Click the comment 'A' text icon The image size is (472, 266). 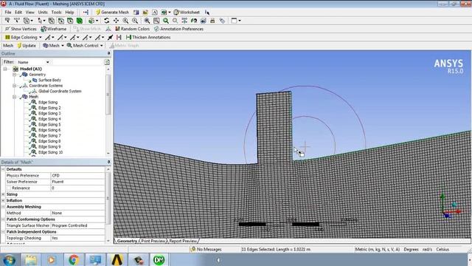click(154, 12)
